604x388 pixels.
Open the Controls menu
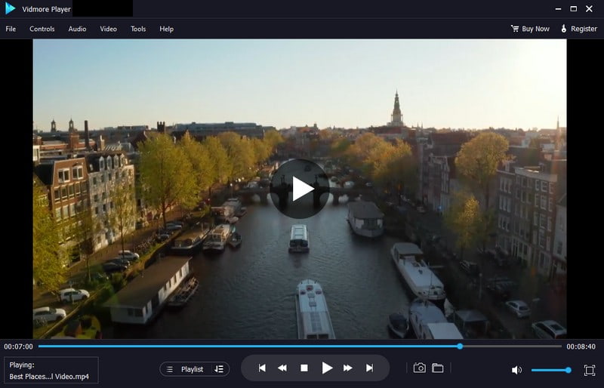click(42, 29)
